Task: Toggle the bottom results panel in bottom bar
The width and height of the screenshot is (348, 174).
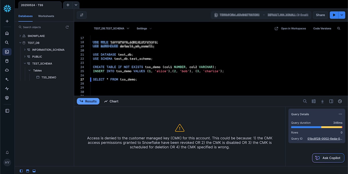Action: click(x=34, y=171)
